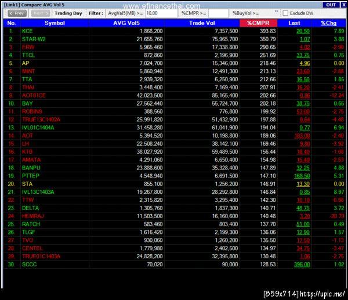This screenshot has height=300, width=348.
Task: Sort by the AVG Vol5 column header
Action: (126, 23)
